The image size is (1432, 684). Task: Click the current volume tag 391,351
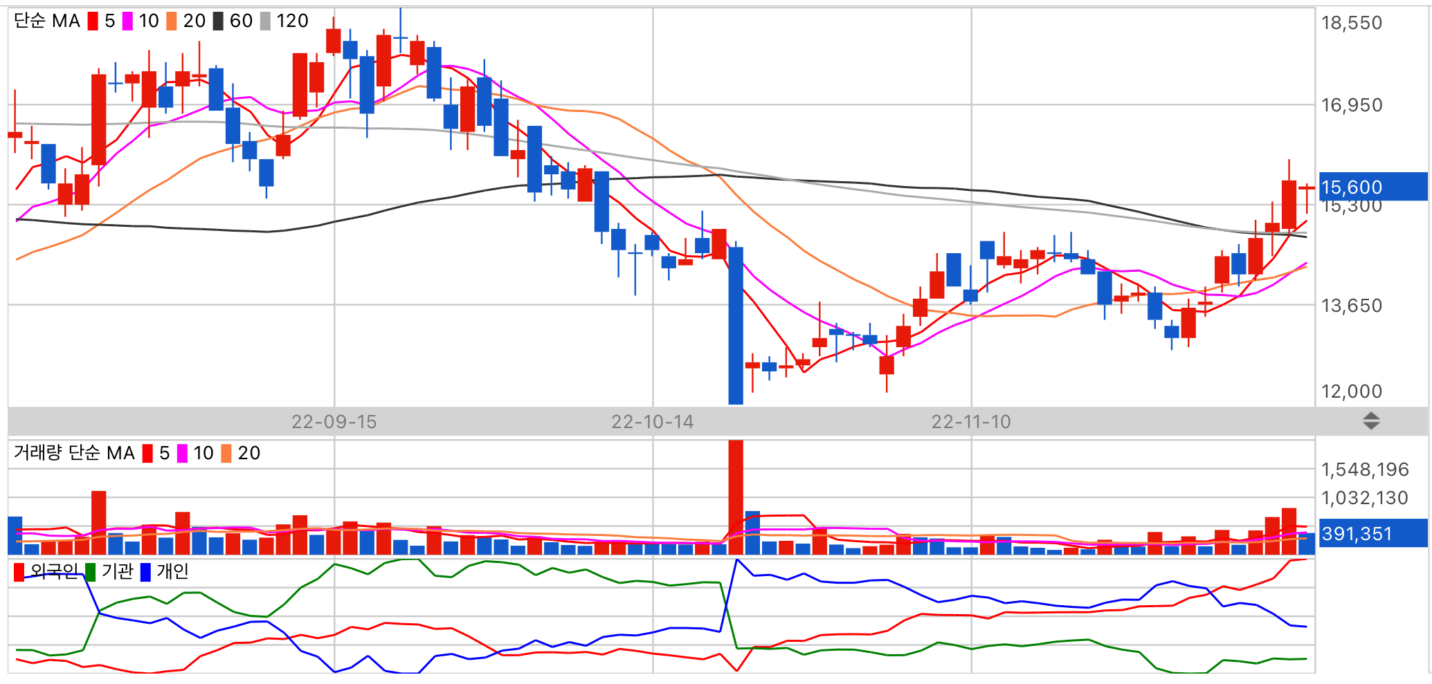(1373, 533)
